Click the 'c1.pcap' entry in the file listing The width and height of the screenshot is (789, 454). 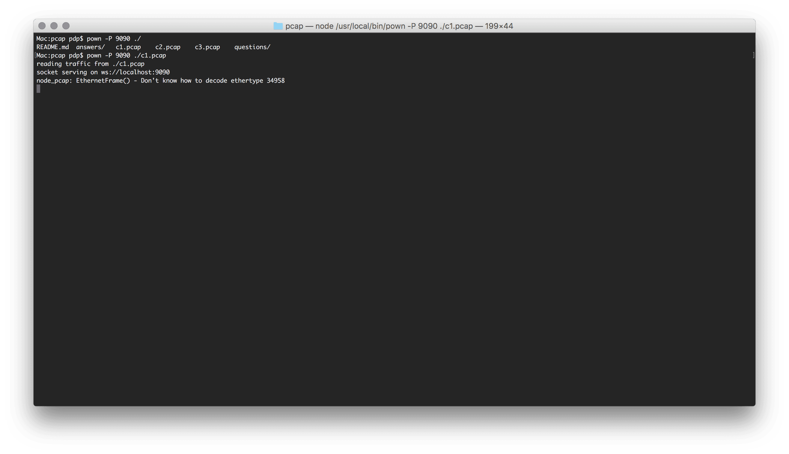(x=128, y=47)
